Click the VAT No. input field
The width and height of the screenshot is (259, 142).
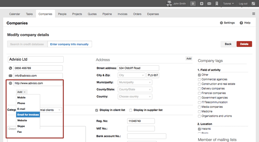[141, 129]
